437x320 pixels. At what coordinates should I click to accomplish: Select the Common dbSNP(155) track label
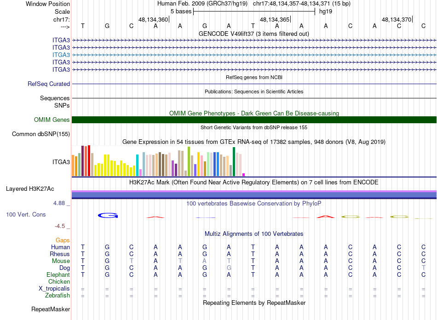(40, 134)
